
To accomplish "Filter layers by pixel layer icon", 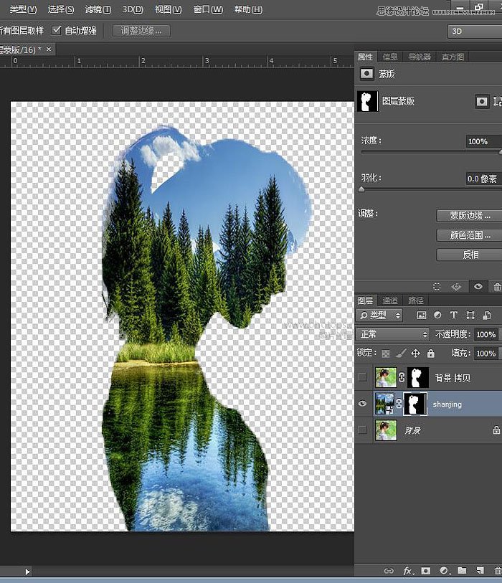I will (421, 316).
